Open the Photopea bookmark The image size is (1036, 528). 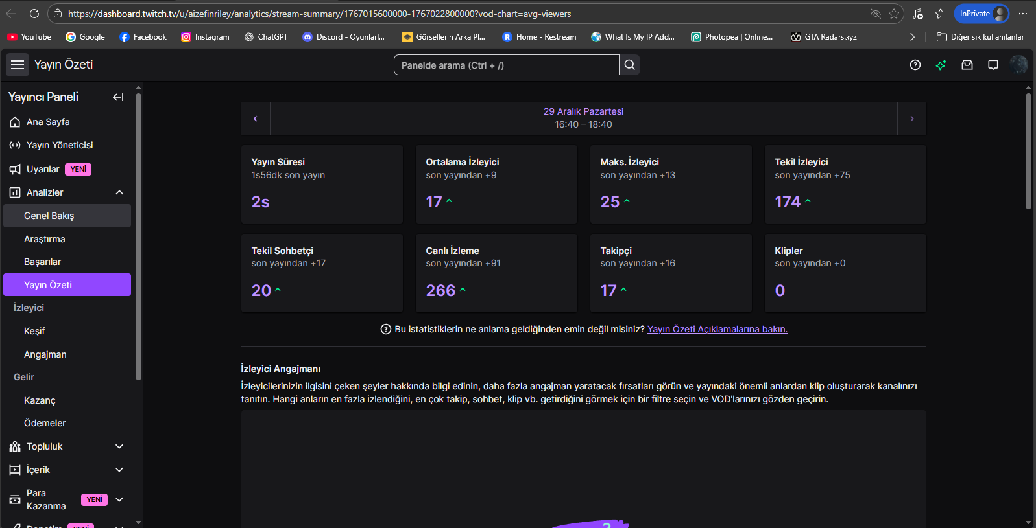732,37
